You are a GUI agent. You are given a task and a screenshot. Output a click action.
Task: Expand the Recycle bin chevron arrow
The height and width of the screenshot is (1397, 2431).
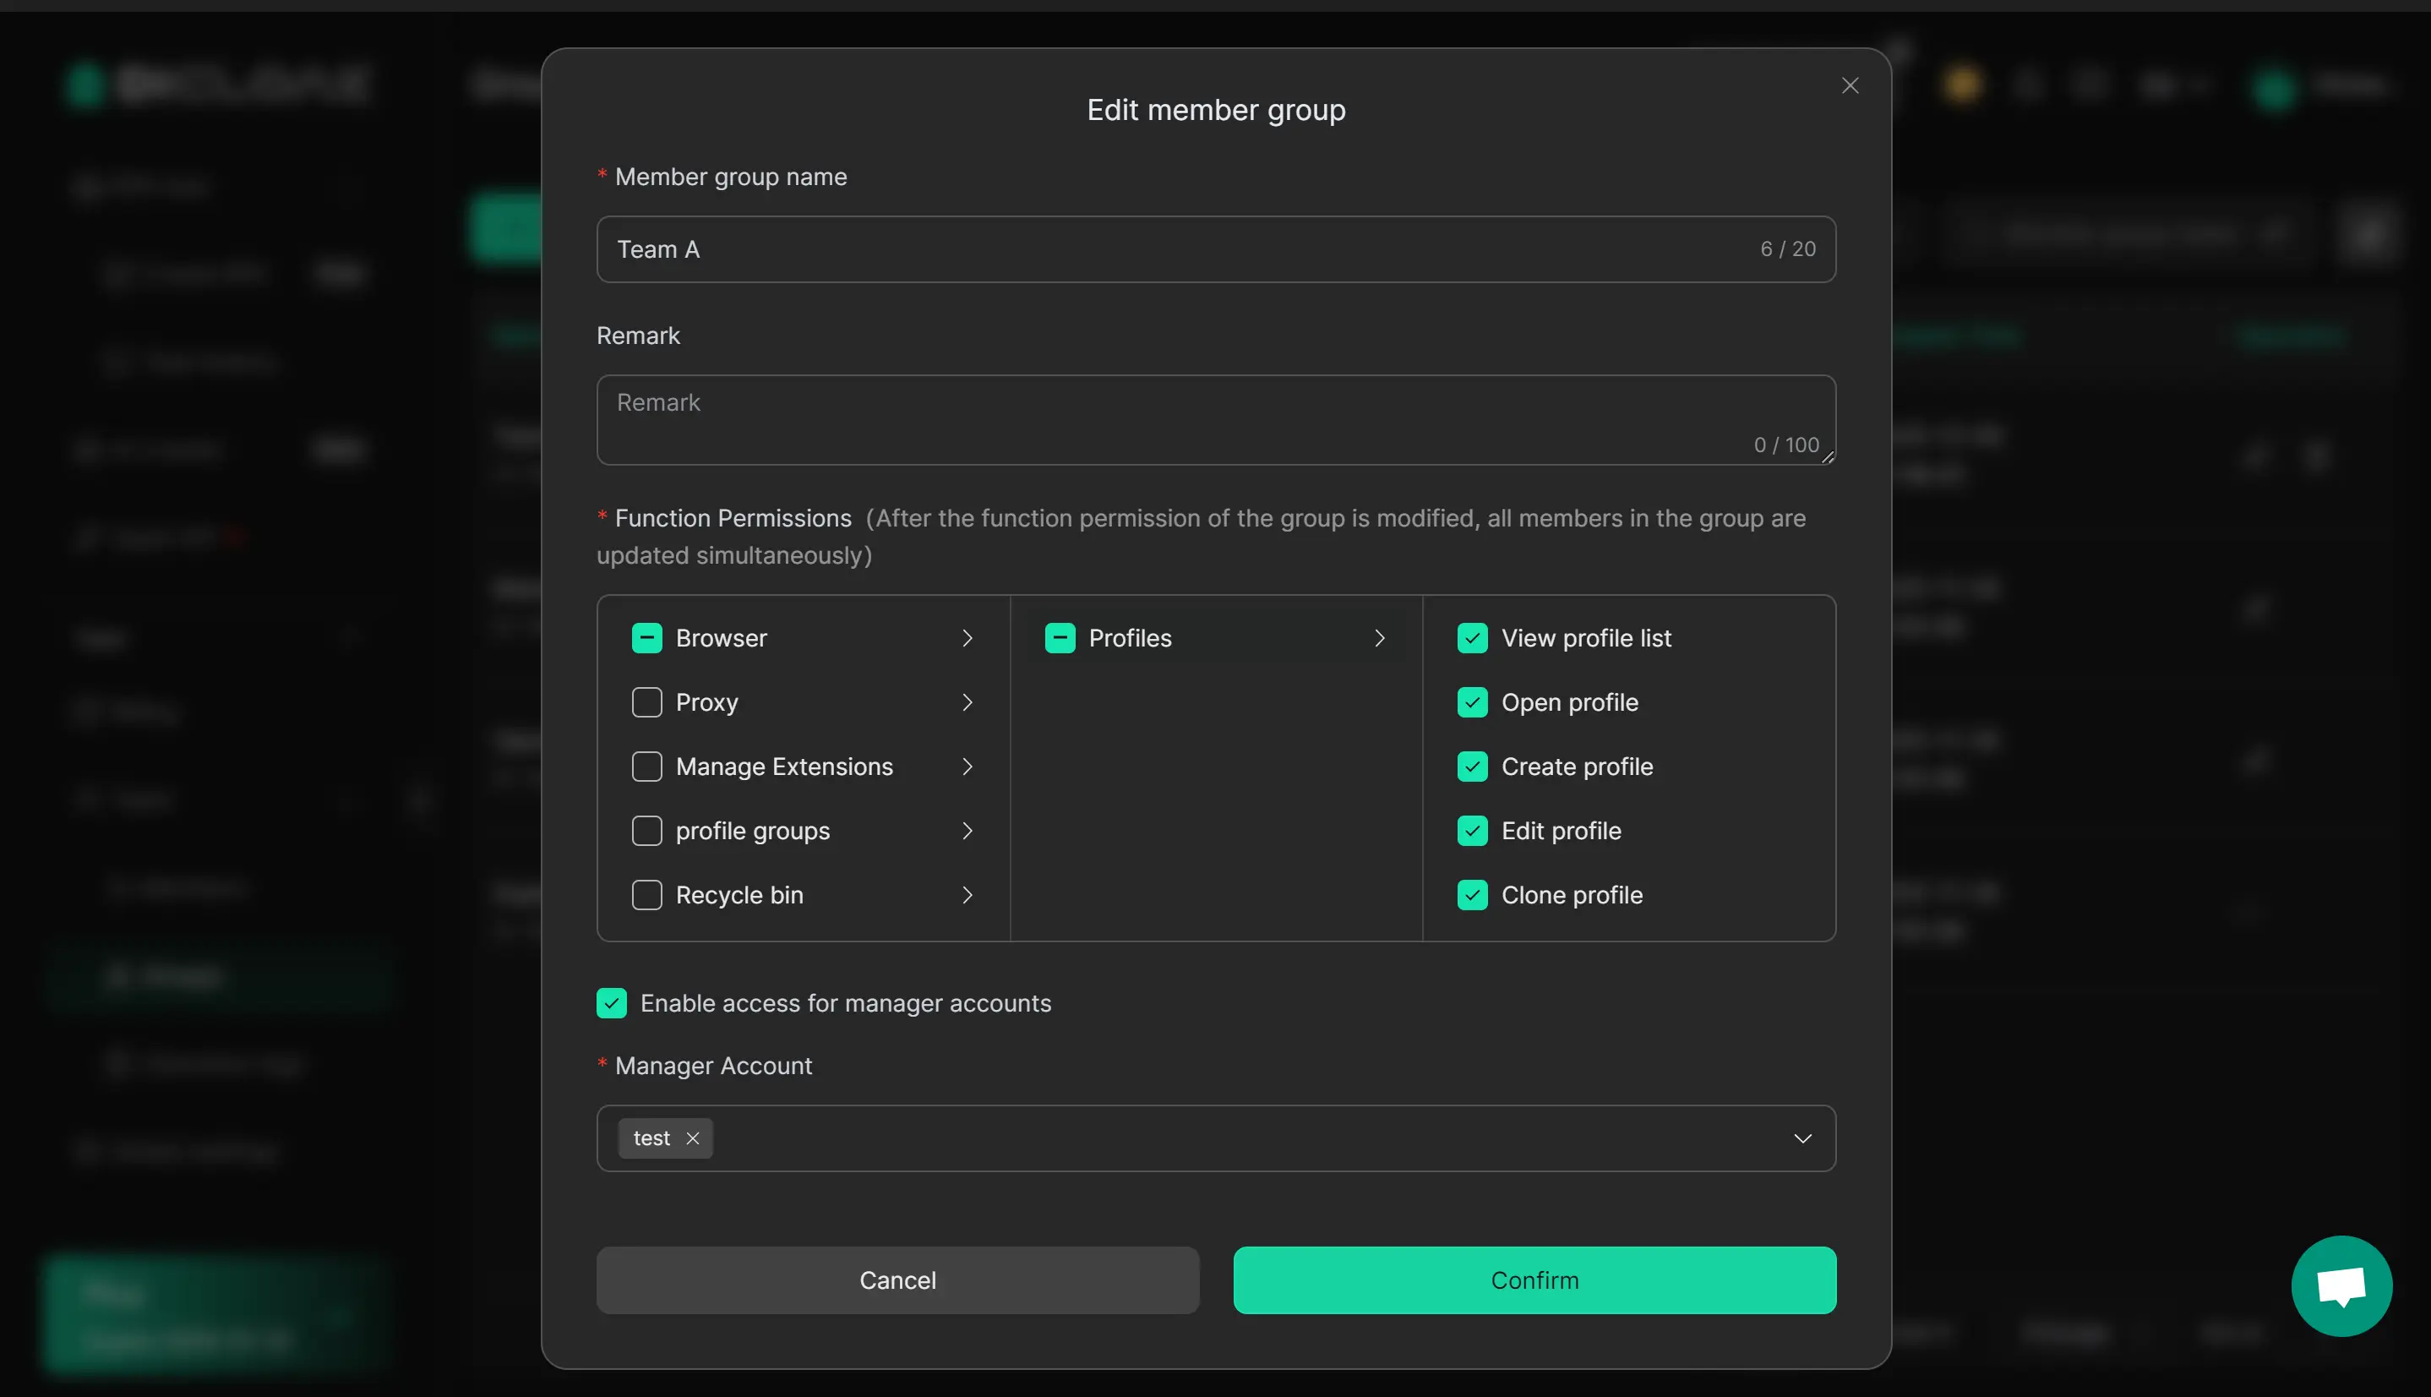point(967,895)
